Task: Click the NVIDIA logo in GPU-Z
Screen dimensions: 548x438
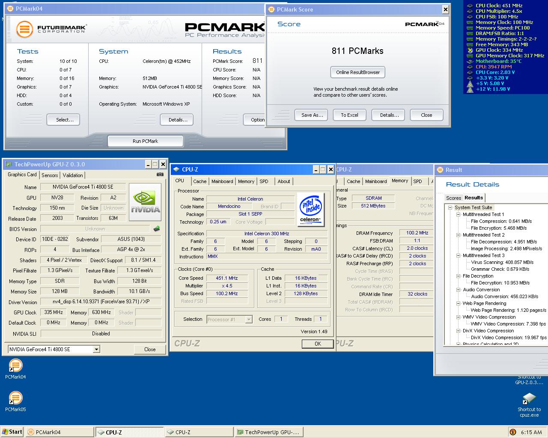Action: pyautogui.click(x=145, y=202)
